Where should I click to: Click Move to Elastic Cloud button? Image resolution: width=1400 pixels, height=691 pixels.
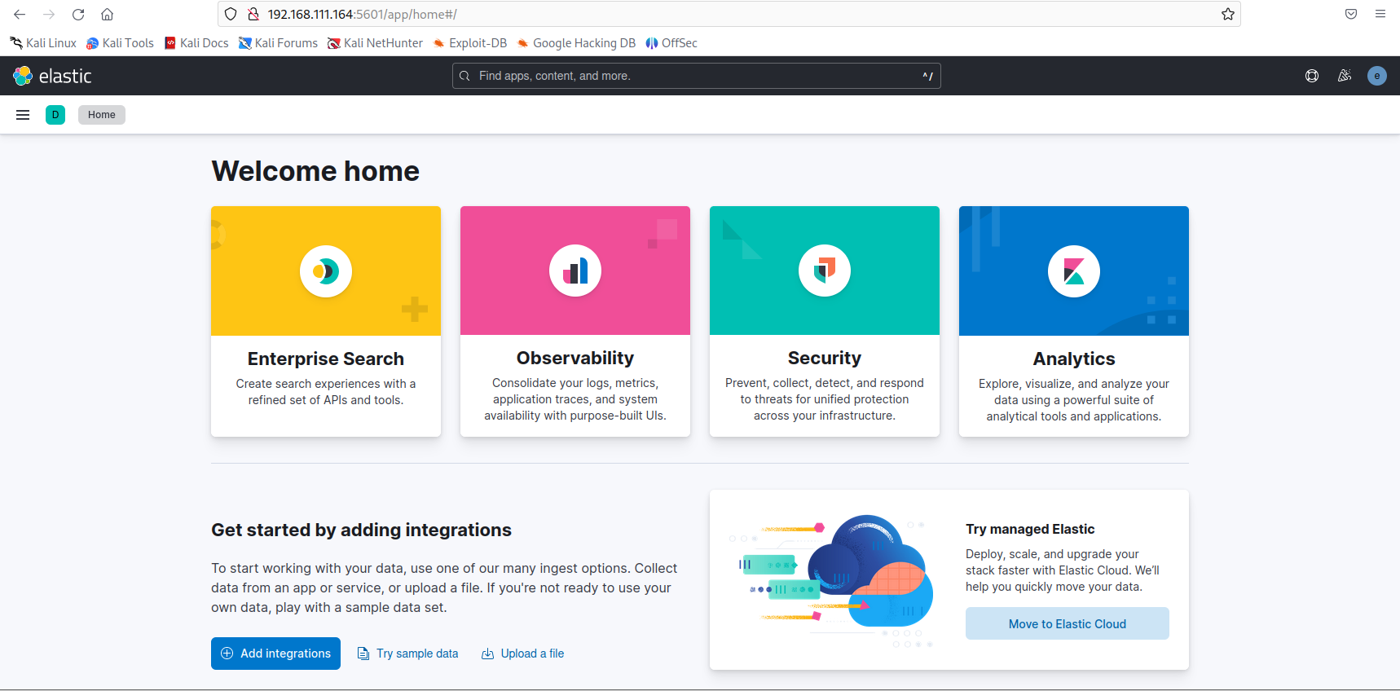point(1068,623)
